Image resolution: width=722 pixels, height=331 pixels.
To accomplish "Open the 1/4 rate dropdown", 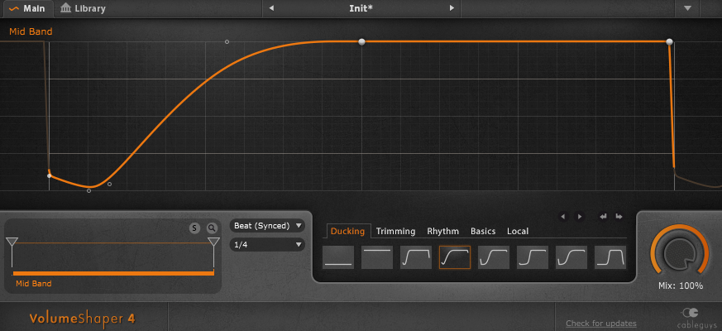I will 267,245.
